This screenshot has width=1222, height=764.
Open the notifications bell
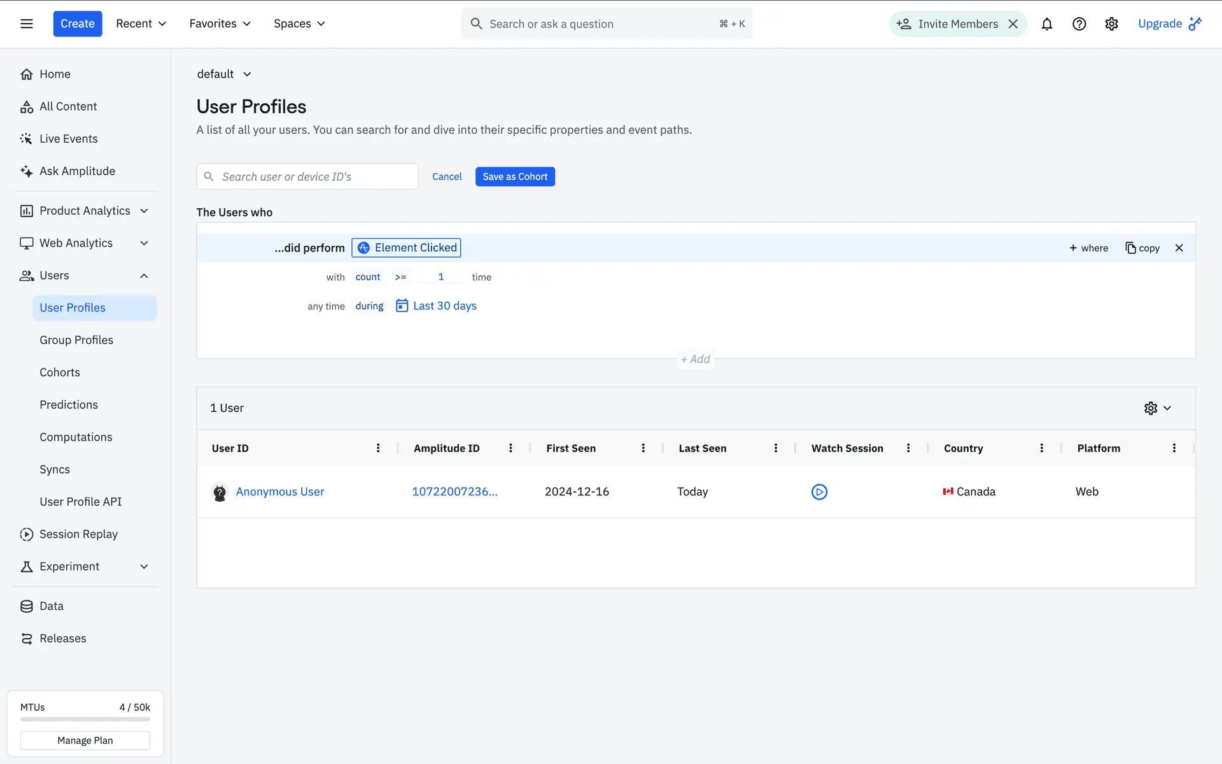click(x=1046, y=24)
